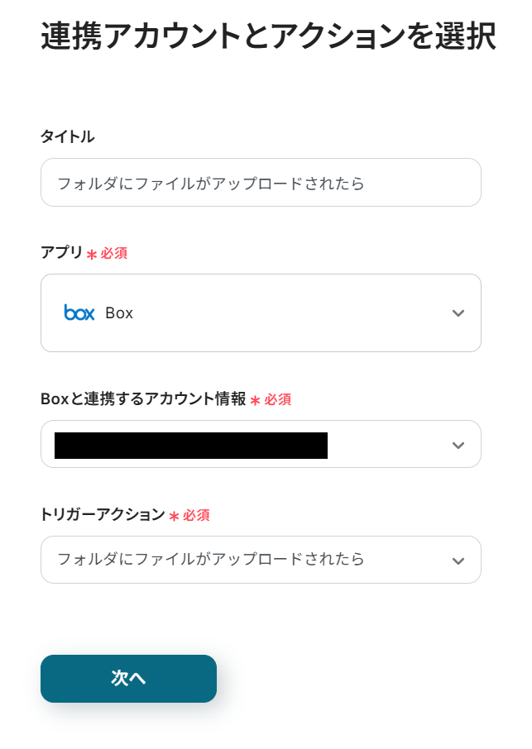Click the 必須 marker next to トリガーアクション
The image size is (532, 749).
point(196,516)
